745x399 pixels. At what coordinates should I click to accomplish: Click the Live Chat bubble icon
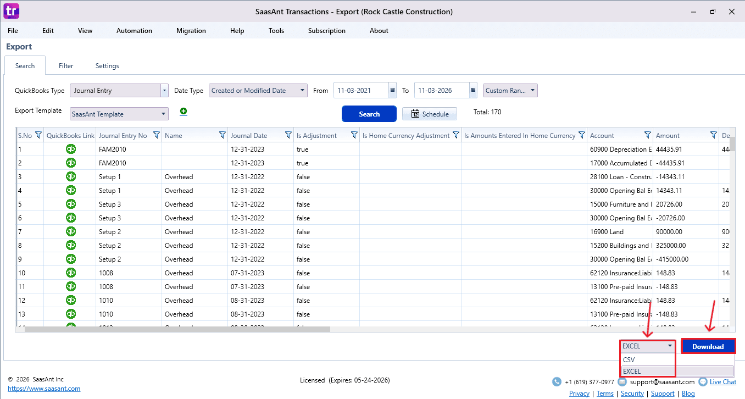point(703,381)
